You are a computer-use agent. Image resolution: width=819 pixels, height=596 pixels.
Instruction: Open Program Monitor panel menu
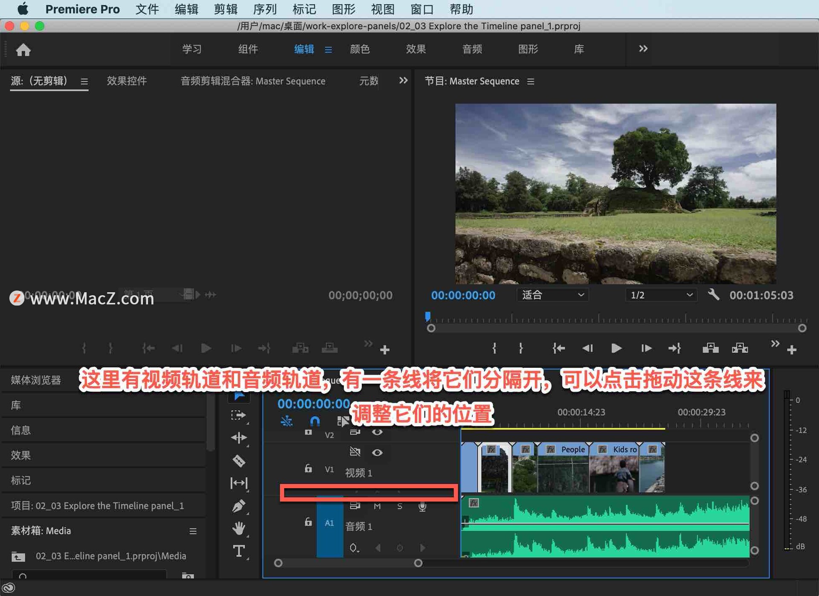click(531, 81)
